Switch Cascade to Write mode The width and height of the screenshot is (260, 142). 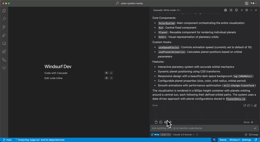(x=155, y=135)
